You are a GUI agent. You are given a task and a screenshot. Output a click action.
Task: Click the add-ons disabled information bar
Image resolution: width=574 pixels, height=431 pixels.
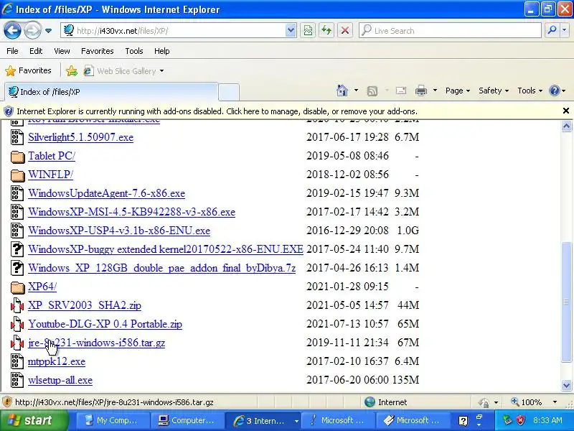point(282,111)
